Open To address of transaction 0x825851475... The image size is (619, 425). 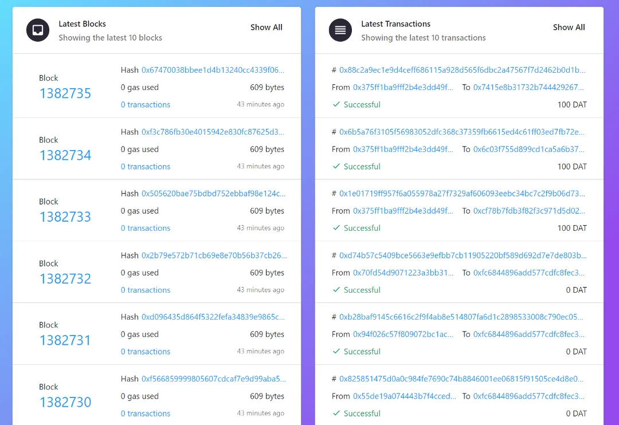pos(529,396)
